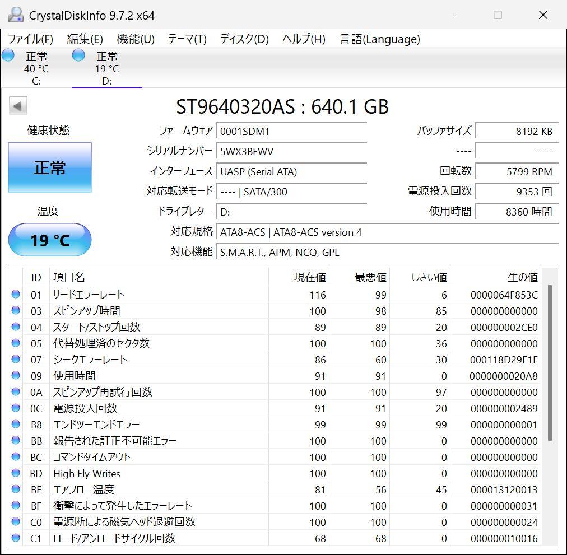567x555 pixels.
Task: Click the transfer mode field SATA/300
Action: tap(291, 192)
